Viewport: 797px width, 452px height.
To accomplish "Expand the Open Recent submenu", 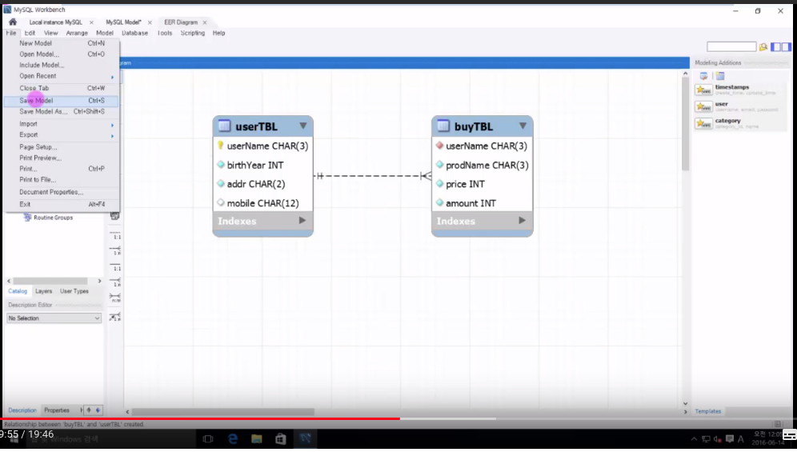I will (61, 76).
